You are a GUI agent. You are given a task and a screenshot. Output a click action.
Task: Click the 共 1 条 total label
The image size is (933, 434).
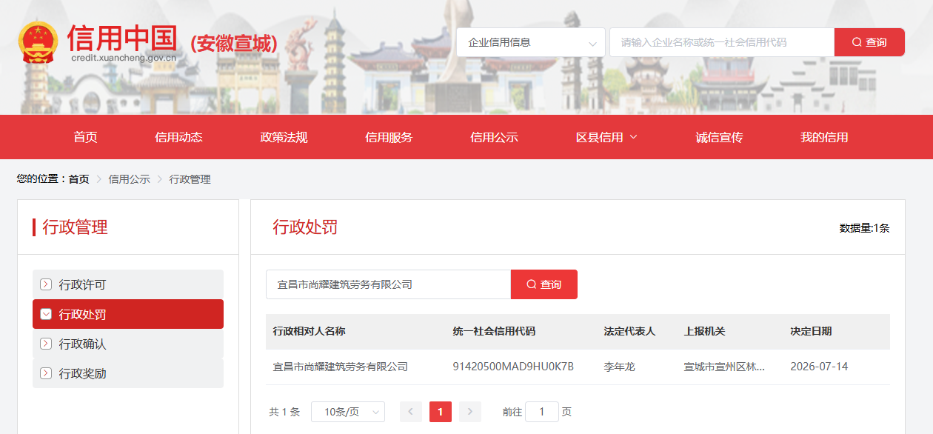point(284,412)
